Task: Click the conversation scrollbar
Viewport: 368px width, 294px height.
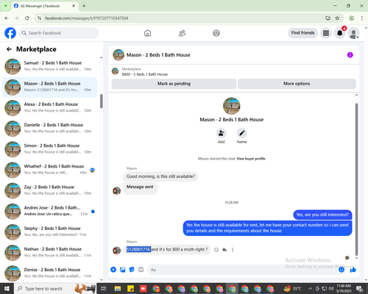Action: coord(356,179)
